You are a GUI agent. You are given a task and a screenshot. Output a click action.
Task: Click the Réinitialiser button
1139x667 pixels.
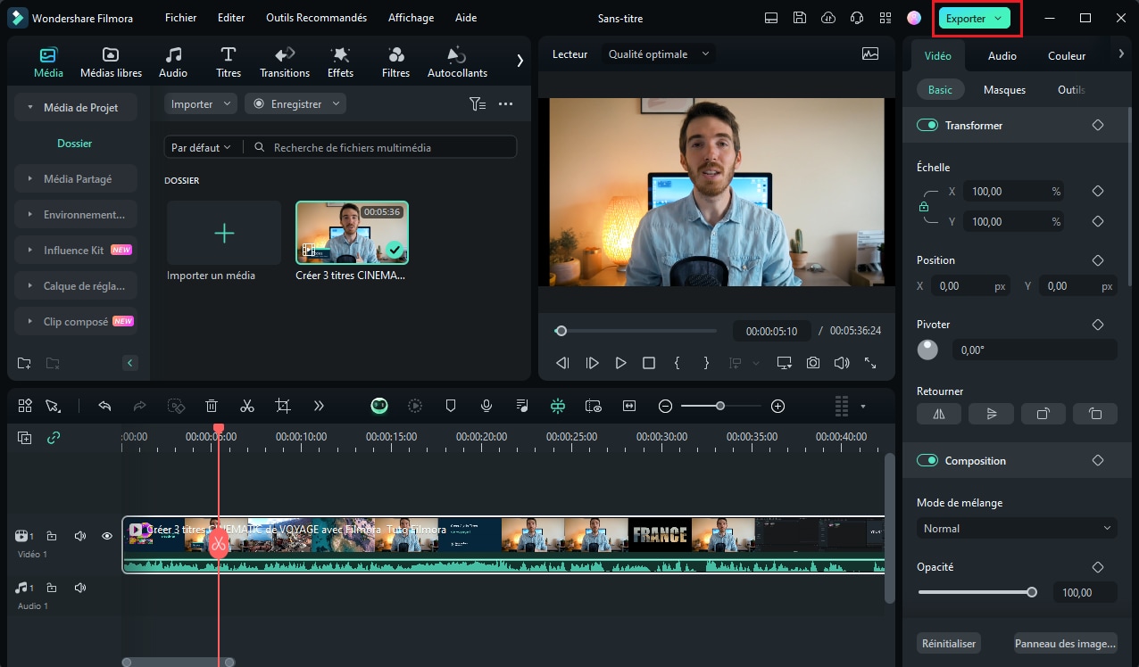948,643
